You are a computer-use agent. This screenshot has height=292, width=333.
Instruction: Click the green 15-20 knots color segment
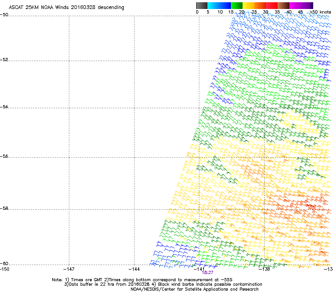237,5
